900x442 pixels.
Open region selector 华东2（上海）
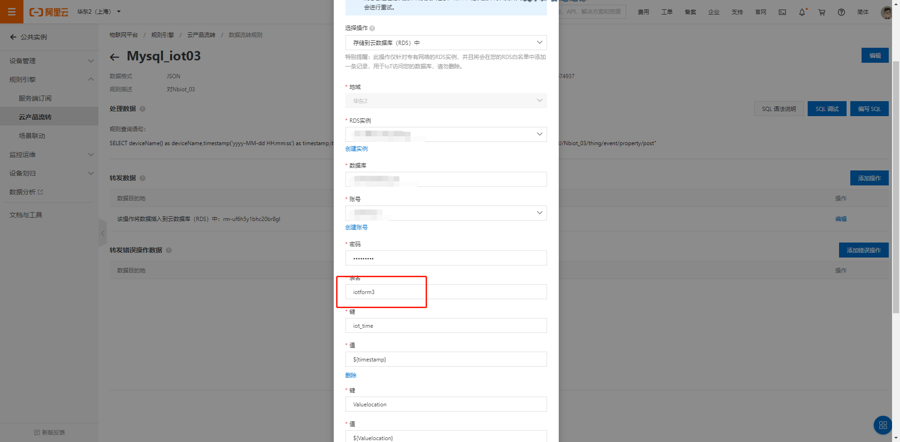click(x=99, y=12)
